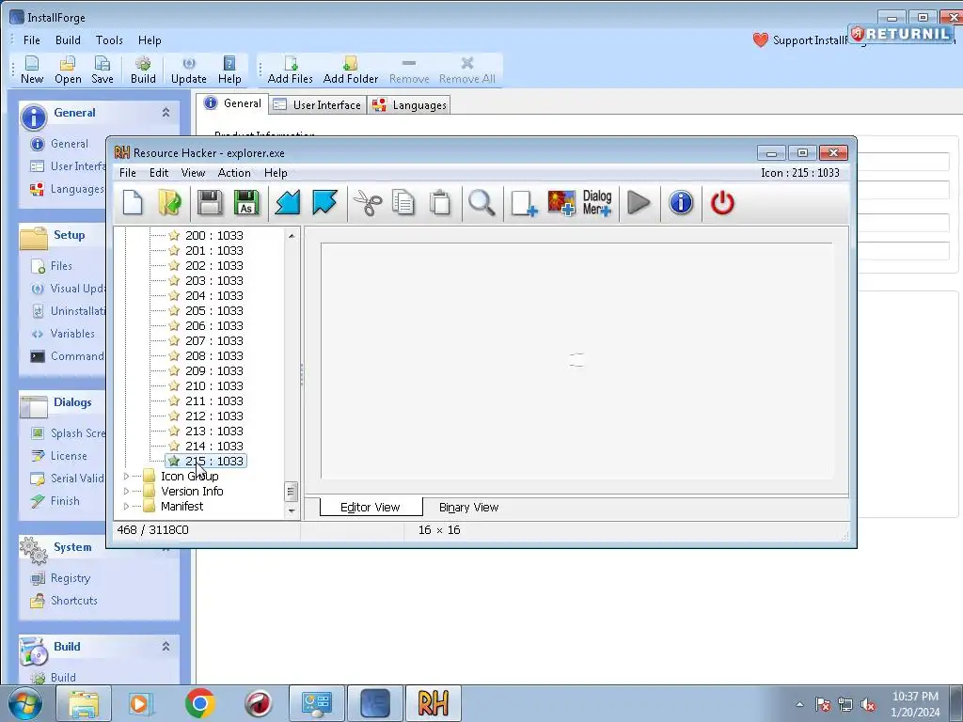Image resolution: width=963 pixels, height=722 pixels.
Task: Open Finish dialog settings in sidebar
Action: point(65,501)
